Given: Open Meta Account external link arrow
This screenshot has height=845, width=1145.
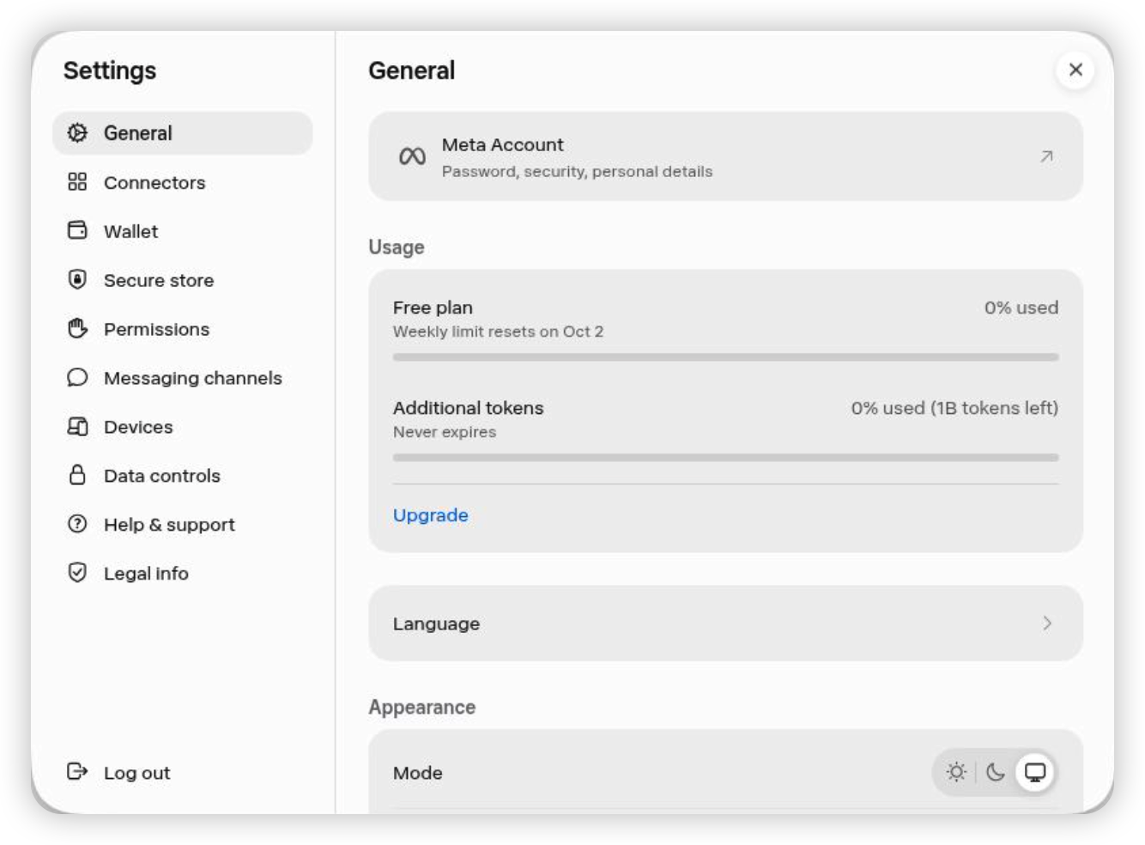Looking at the screenshot, I should (1046, 156).
